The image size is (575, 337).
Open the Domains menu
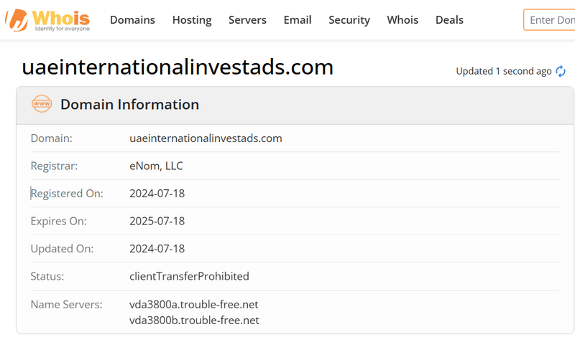[x=132, y=20]
